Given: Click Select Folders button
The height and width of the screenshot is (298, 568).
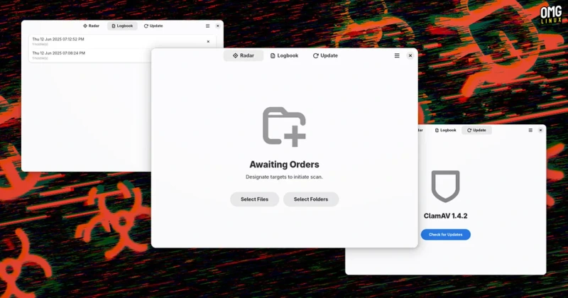Looking at the screenshot, I should point(311,199).
